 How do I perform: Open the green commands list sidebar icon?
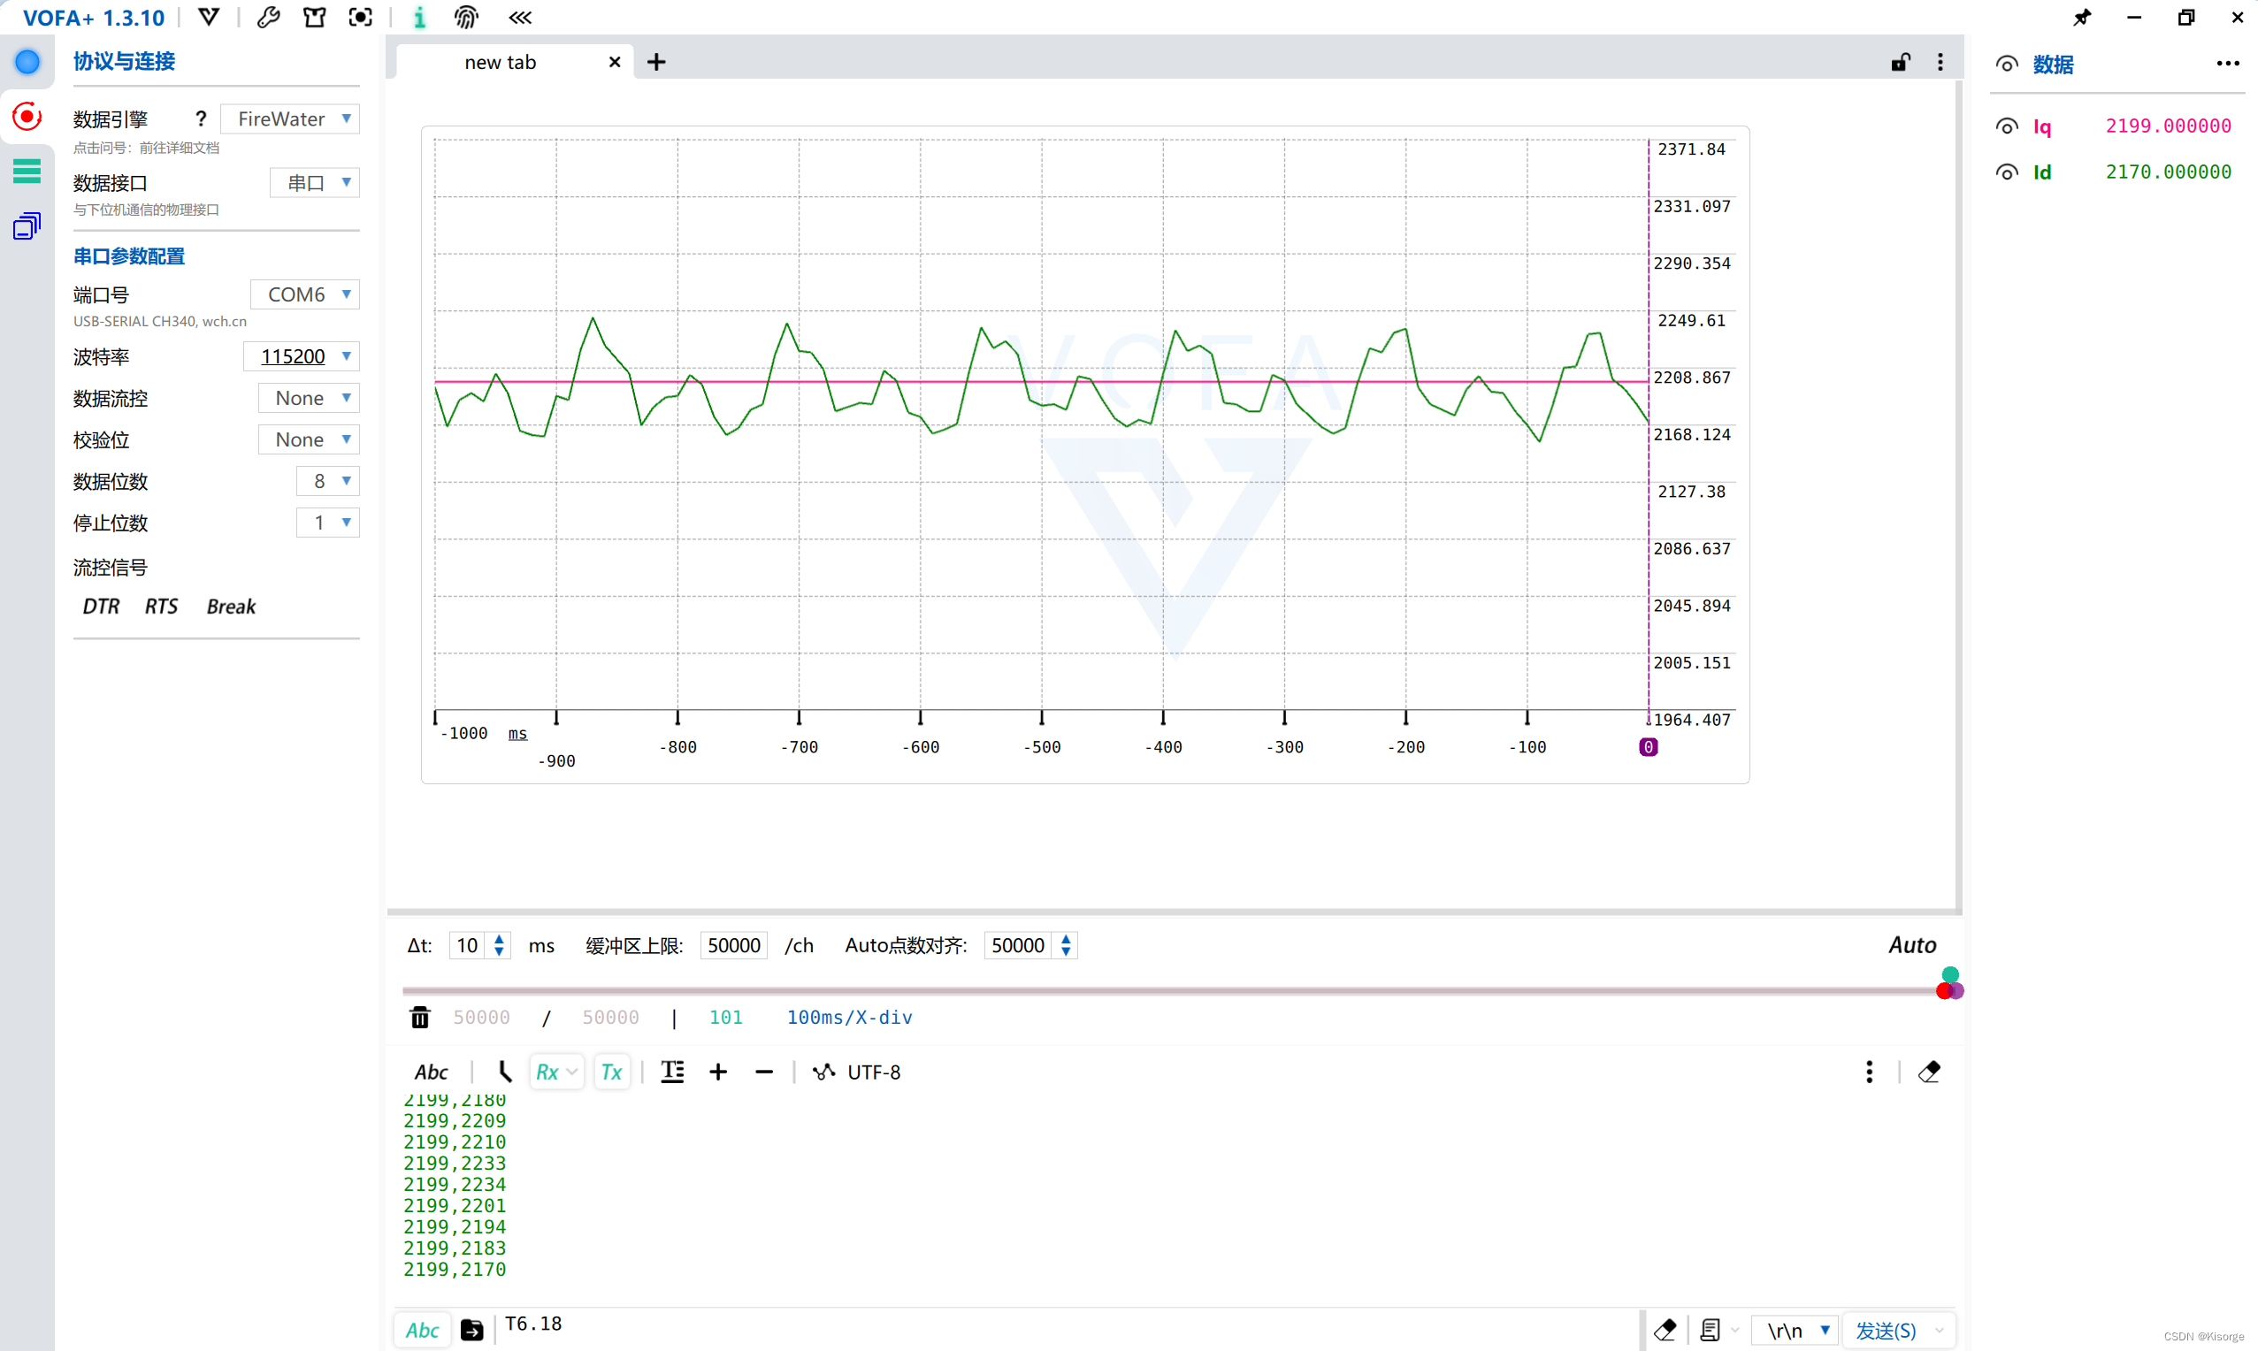tap(27, 172)
